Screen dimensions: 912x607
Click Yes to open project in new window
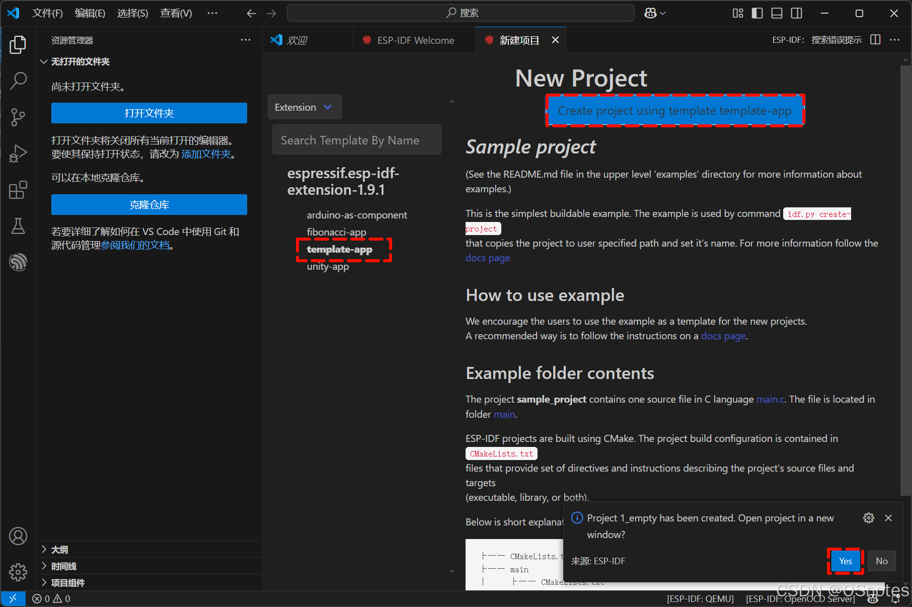pos(845,561)
